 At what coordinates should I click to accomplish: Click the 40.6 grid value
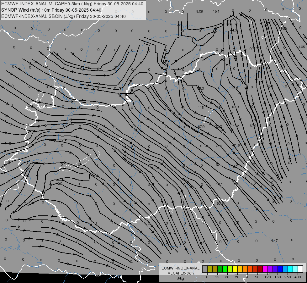pyautogui.click(x=235, y=88)
